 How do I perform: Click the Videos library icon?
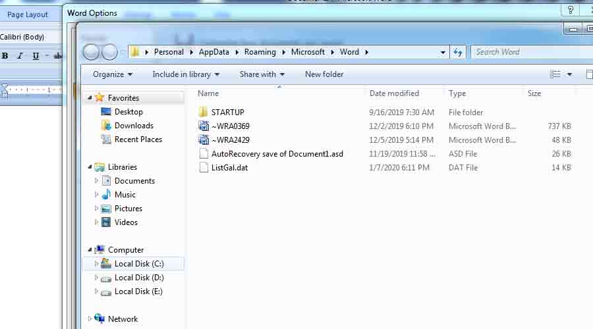(x=106, y=222)
